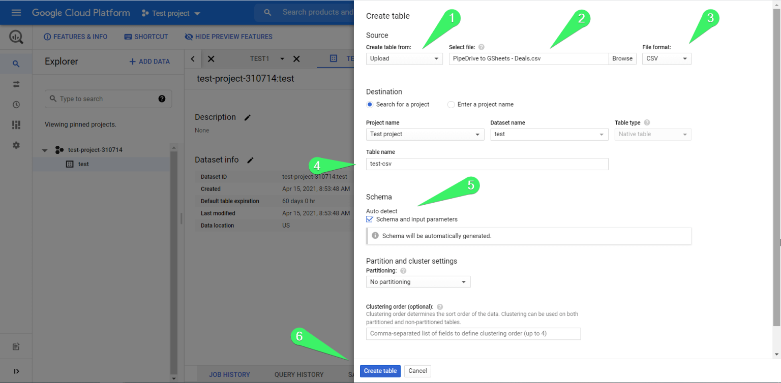This screenshot has height=383, width=781.
Task: Select the Enter a project name radio button
Action: pos(451,104)
